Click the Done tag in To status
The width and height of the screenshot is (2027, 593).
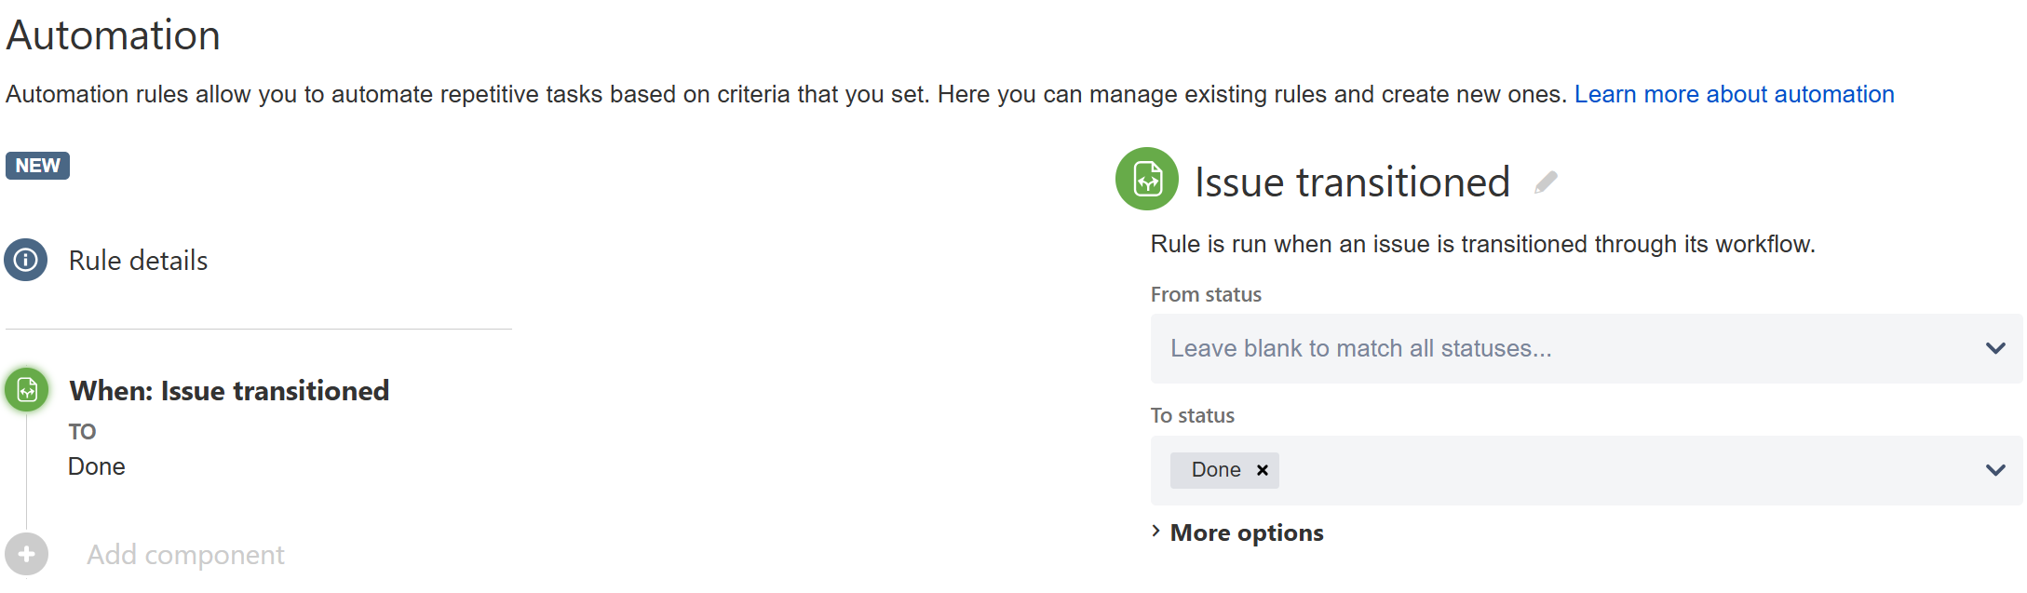[1215, 470]
